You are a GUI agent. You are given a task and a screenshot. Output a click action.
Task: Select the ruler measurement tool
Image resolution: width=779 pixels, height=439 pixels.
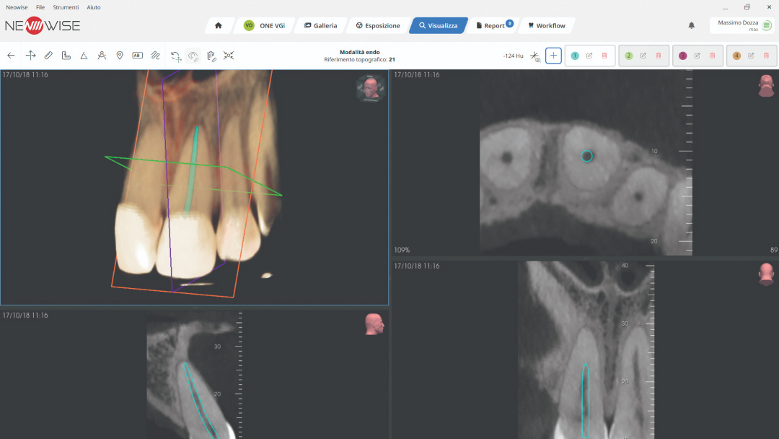pyautogui.click(x=48, y=56)
